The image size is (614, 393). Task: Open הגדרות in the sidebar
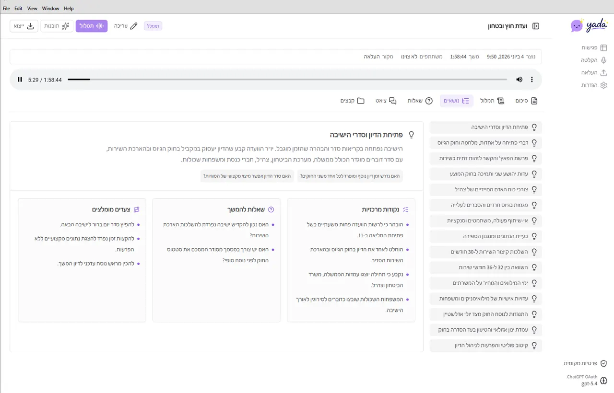pos(594,85)
